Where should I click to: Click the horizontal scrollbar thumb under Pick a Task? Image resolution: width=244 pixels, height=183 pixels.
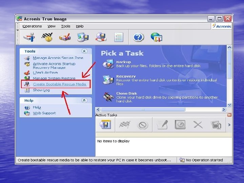click(143, 109)
